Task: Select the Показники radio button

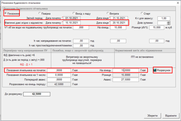Action: 6,13
